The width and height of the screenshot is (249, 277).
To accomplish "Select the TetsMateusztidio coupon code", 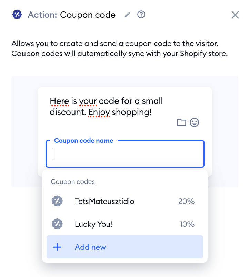I will click(x=125, y=201).
